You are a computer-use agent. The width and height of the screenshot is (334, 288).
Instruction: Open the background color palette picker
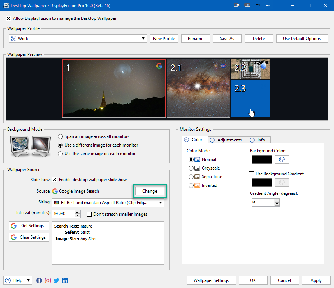click(282, 159)
